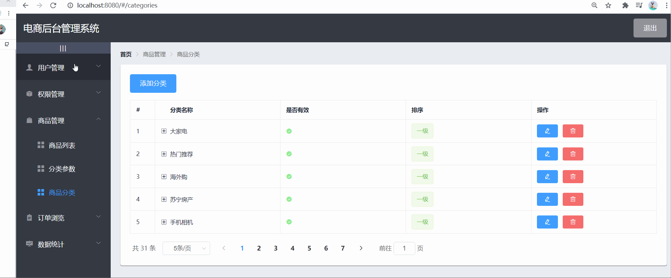
Task: Open the browser extensions puzzle icon
Action: [625, 5]
